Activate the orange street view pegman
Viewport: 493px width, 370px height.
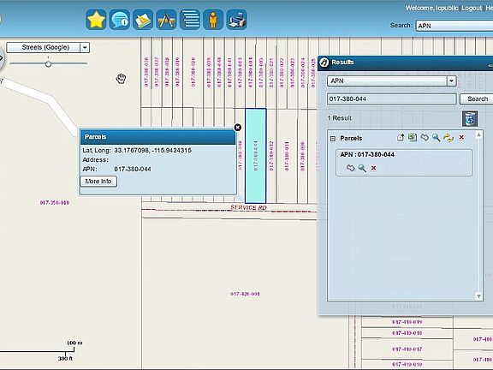point(213,20)
